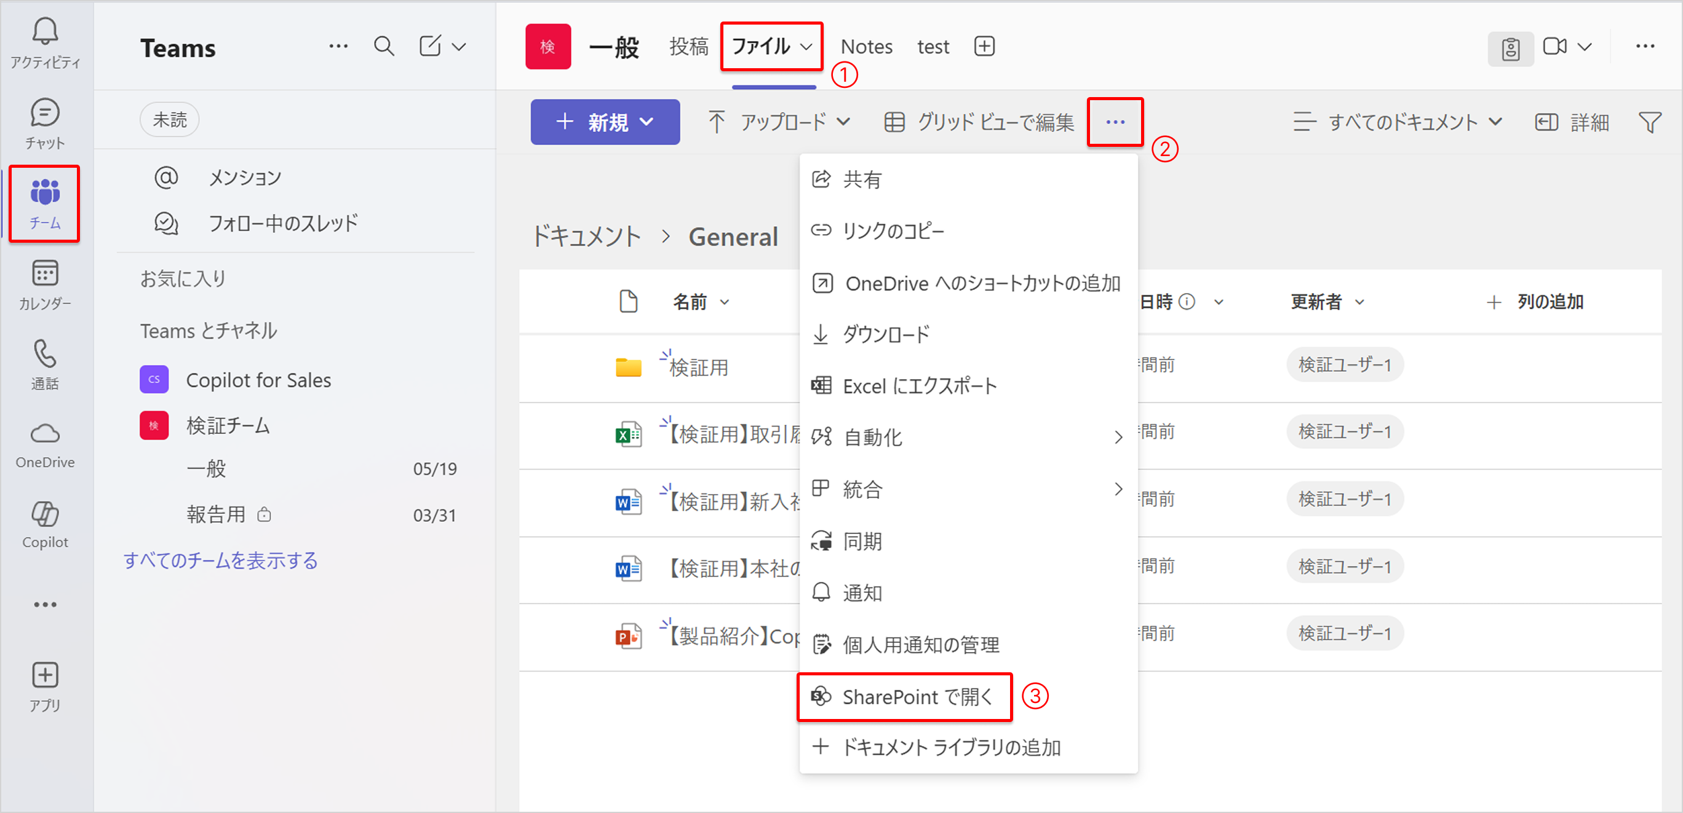Choose 同期 menu entry
Screen dimensions: 1683x813
coord(968,541)
